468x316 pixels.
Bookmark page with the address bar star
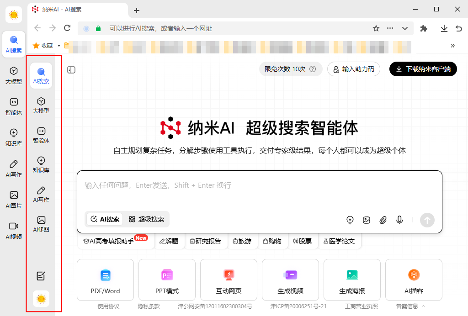click(376, 28)
